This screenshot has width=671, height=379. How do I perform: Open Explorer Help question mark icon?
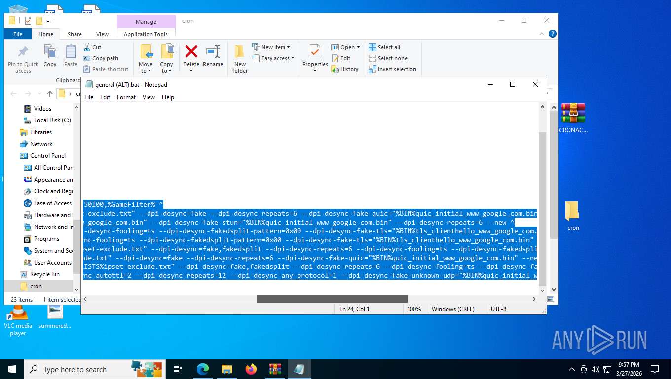[553, 34]
